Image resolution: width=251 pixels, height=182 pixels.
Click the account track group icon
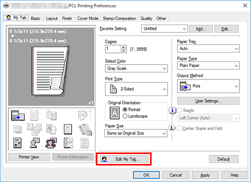coord(51,143)
